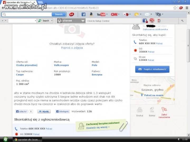Image resolution: width=190 pixels, height=142 pixels.
Task: Expand the uTorrent dropdown chevron
Action: tap(83, 21)
